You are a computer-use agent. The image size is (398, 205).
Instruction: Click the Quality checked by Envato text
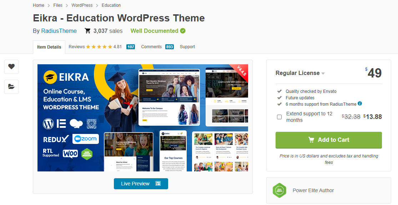coord(311,91)
